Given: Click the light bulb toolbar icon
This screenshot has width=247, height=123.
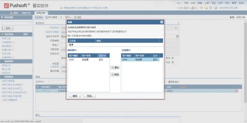Looking at the screenshot, I should point(61,17).
